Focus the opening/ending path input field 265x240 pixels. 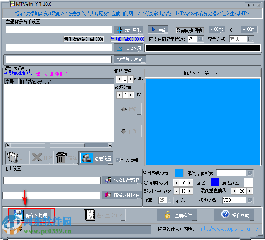pyautogui.click(x=58, y=59)
